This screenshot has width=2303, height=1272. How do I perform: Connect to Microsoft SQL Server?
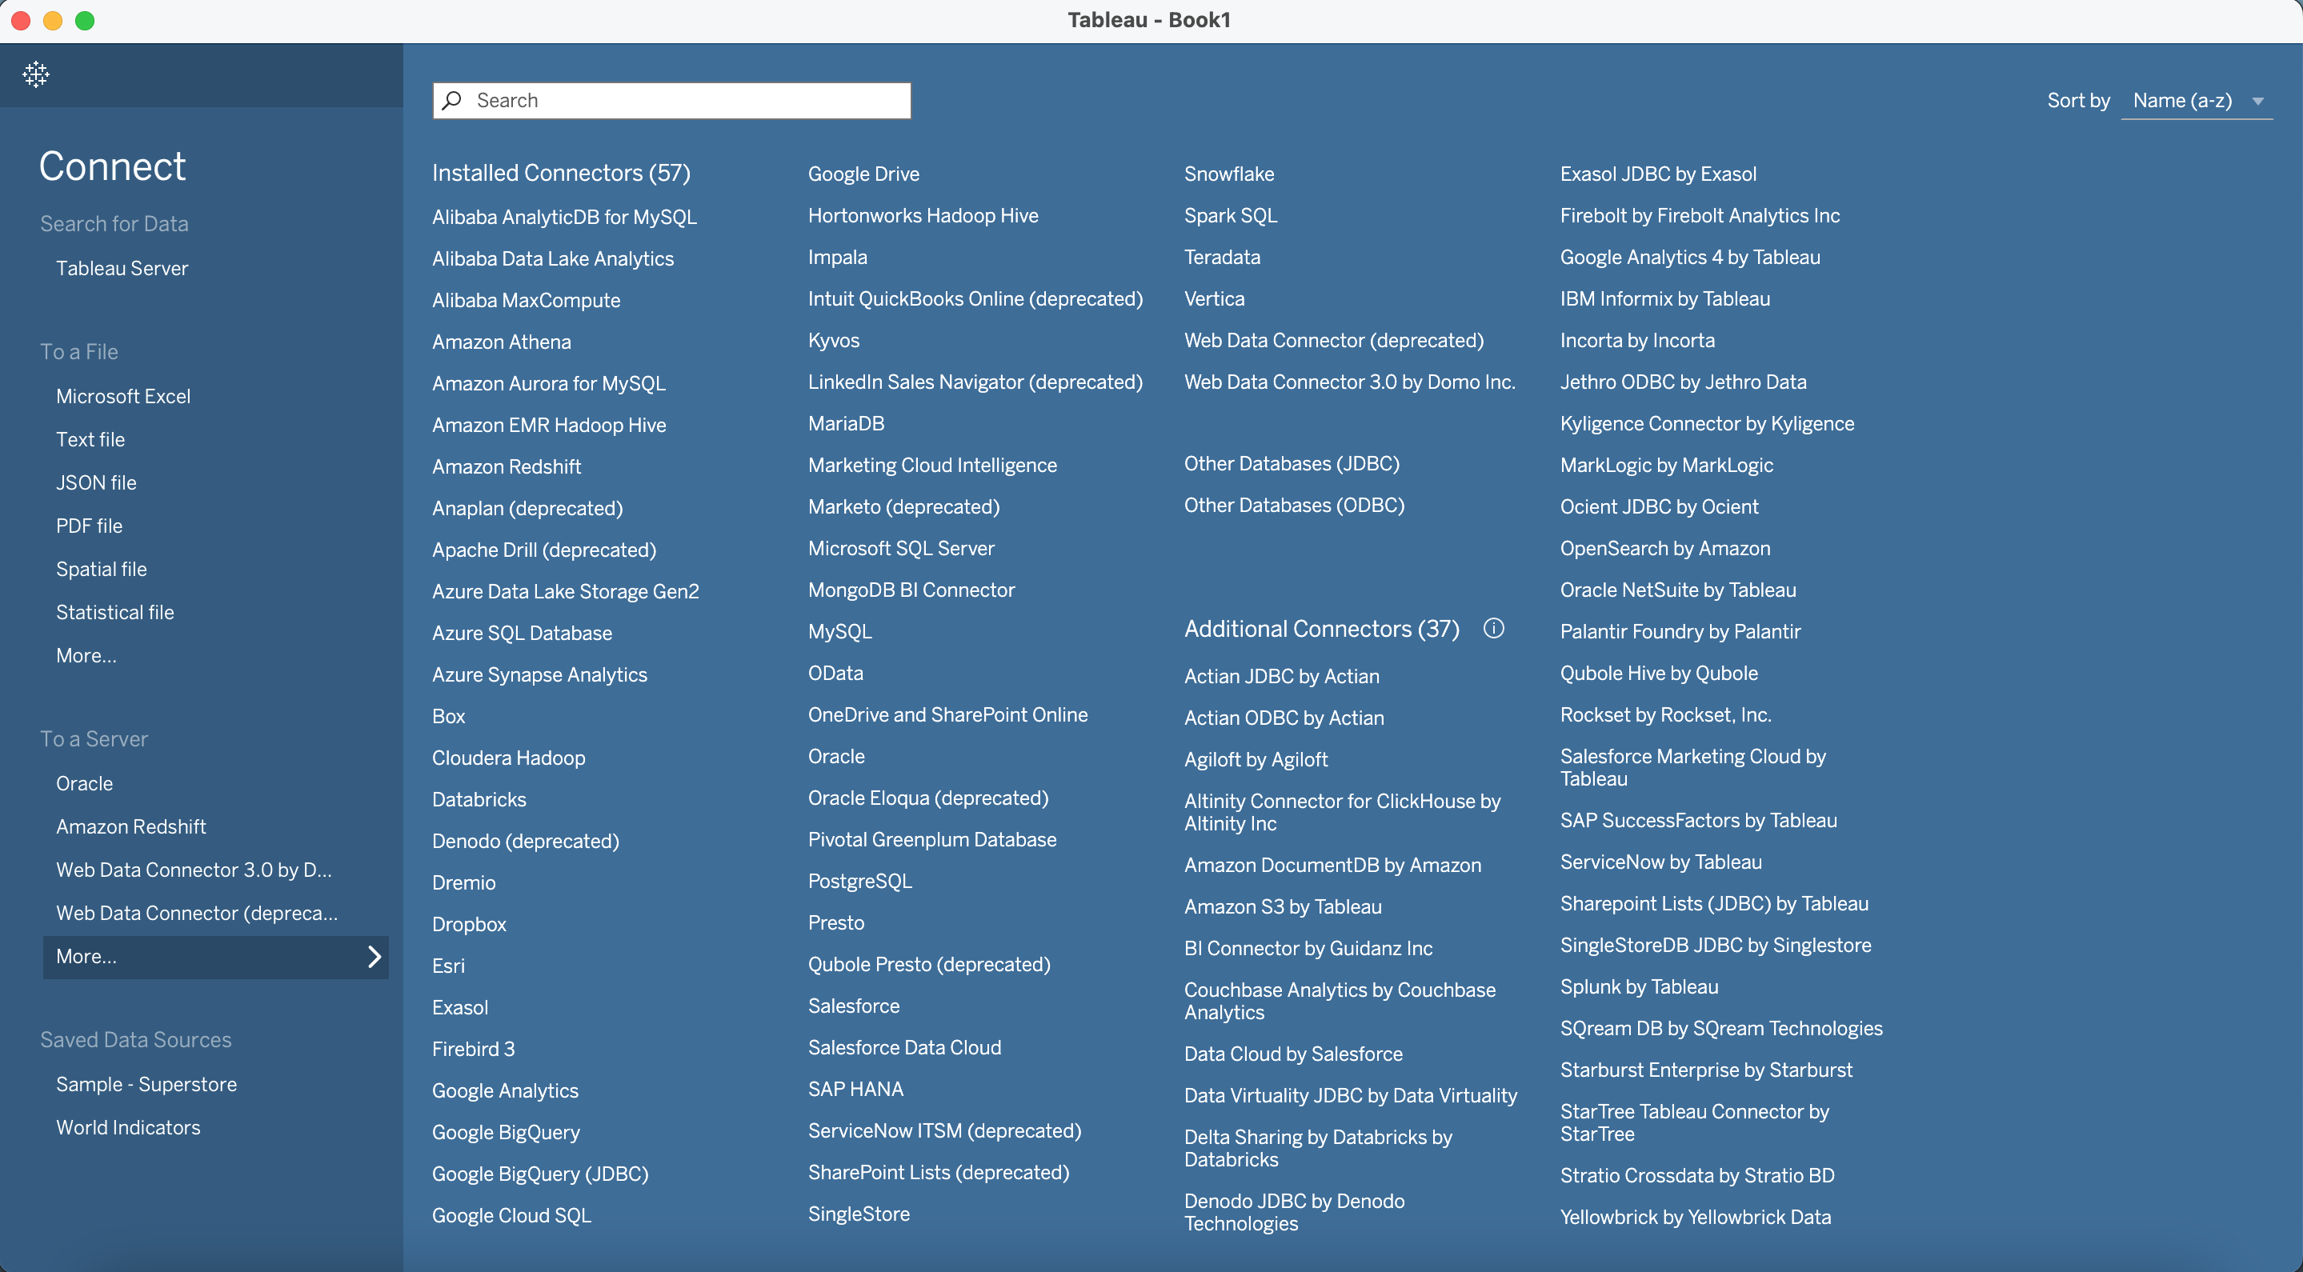click(x=900, y=548)
